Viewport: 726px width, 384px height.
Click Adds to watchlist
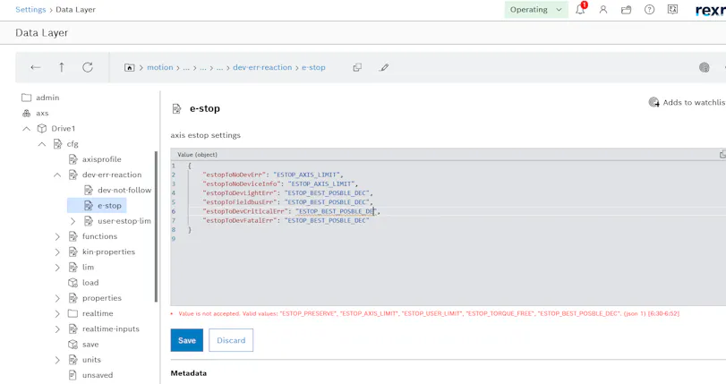[688, 102]
